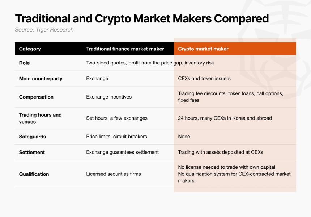Image resolution: width=311 pixels, height=217 pixels.
Task: Click the Exchange guarantees settlement cell
Action: pyautogui.click(x=122, y=152)
